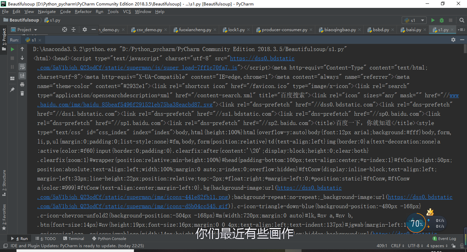Hide the Project panel with the minus icon
467x252 pixels.
[94, 30]
